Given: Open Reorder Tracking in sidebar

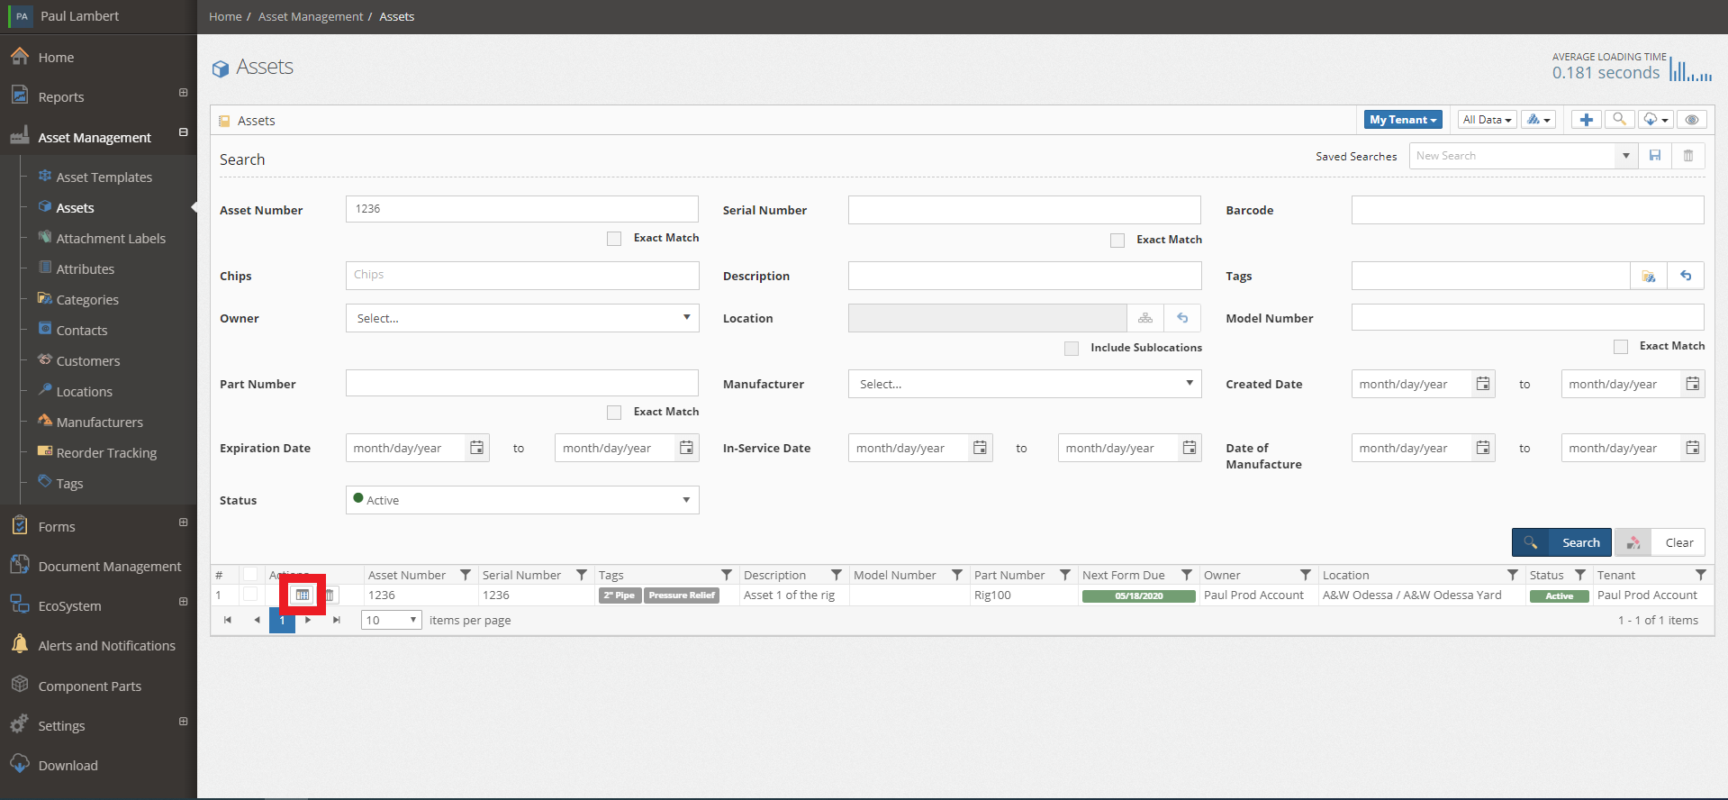Looking at the screenshot, I should (x=106, y=453).
